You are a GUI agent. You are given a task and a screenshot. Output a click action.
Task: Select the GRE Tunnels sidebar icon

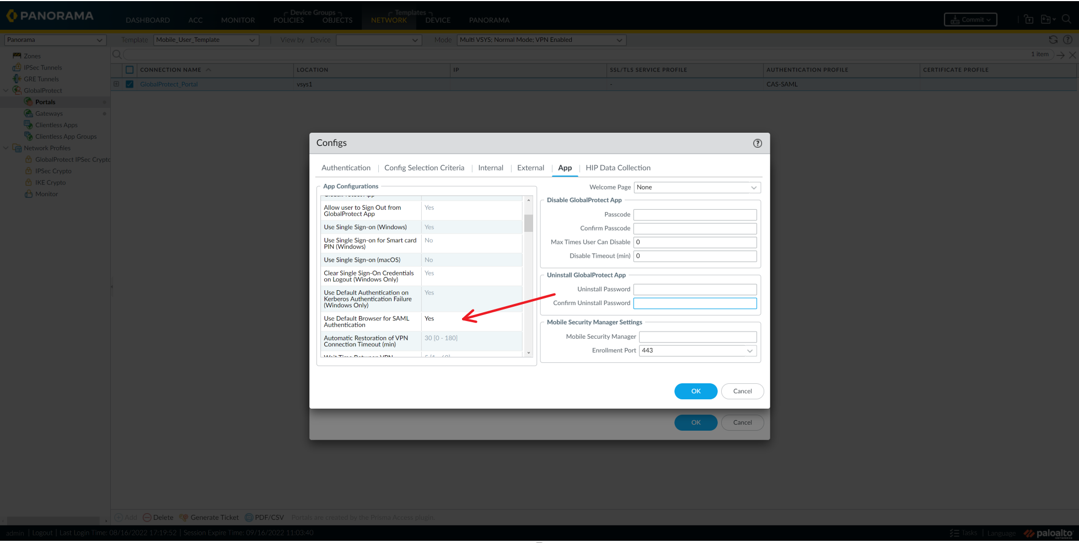tap(17, 79)
